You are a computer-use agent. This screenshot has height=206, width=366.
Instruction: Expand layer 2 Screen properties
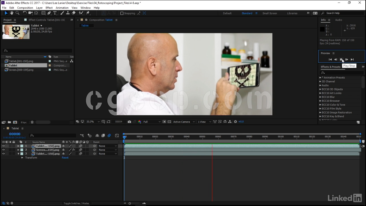18,150
